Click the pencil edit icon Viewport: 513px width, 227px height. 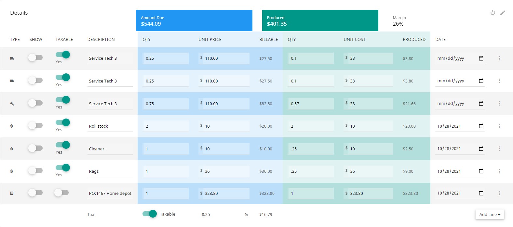(x=503, y=13)
